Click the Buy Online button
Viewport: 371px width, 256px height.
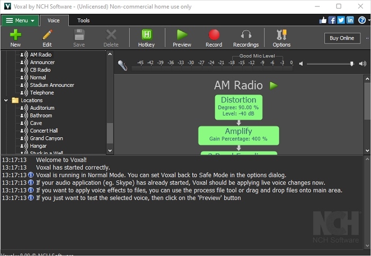(x=342, y=38)
